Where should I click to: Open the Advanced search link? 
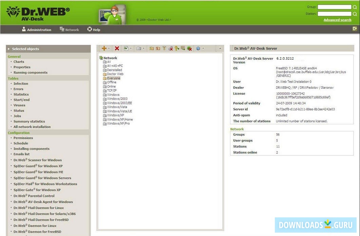[337, 20]
